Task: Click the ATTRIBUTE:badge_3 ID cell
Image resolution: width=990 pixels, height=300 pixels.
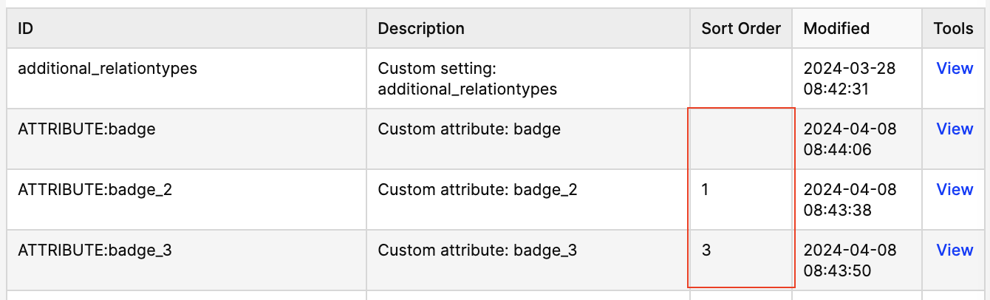Action: [x=95, y=250]
